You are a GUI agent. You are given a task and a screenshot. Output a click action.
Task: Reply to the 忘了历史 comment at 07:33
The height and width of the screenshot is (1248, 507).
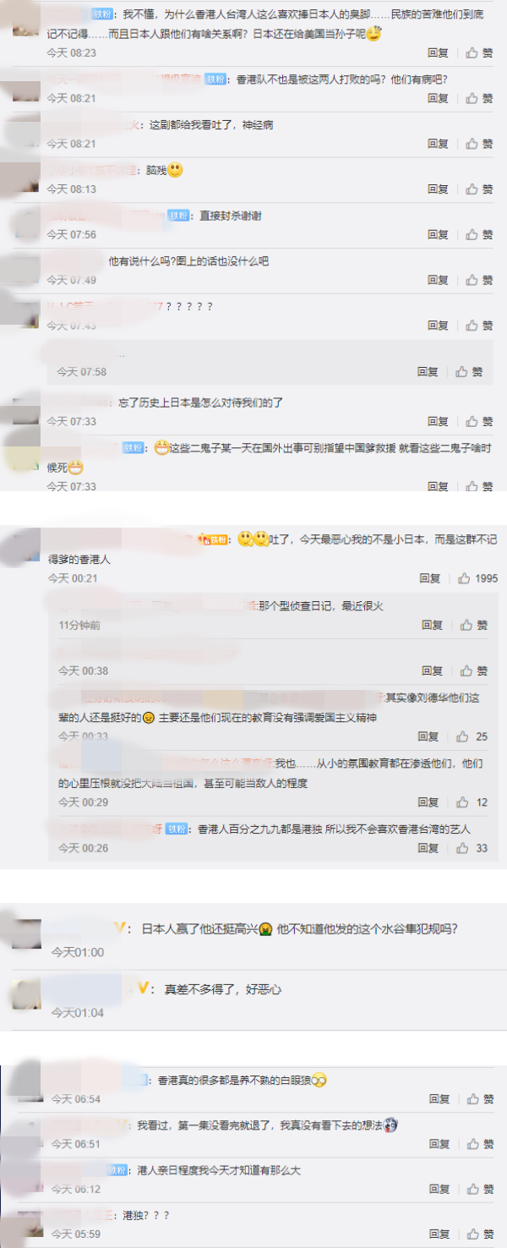coord(438,421)
